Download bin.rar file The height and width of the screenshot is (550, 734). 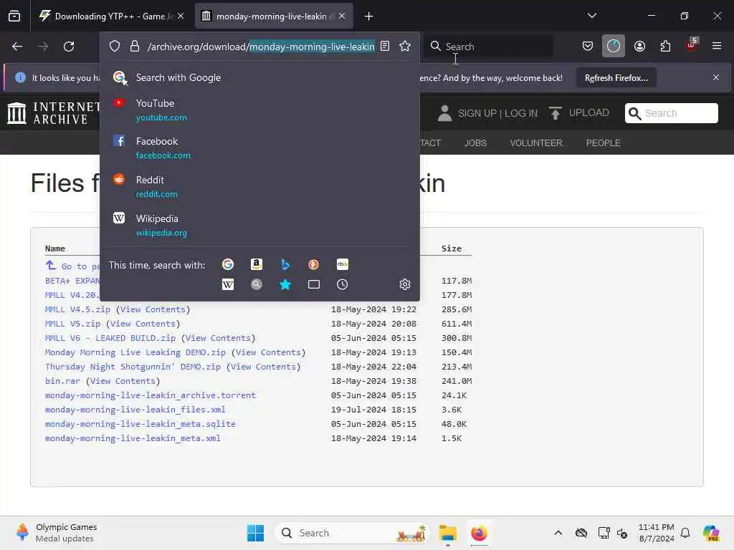[x=62, y=381]
